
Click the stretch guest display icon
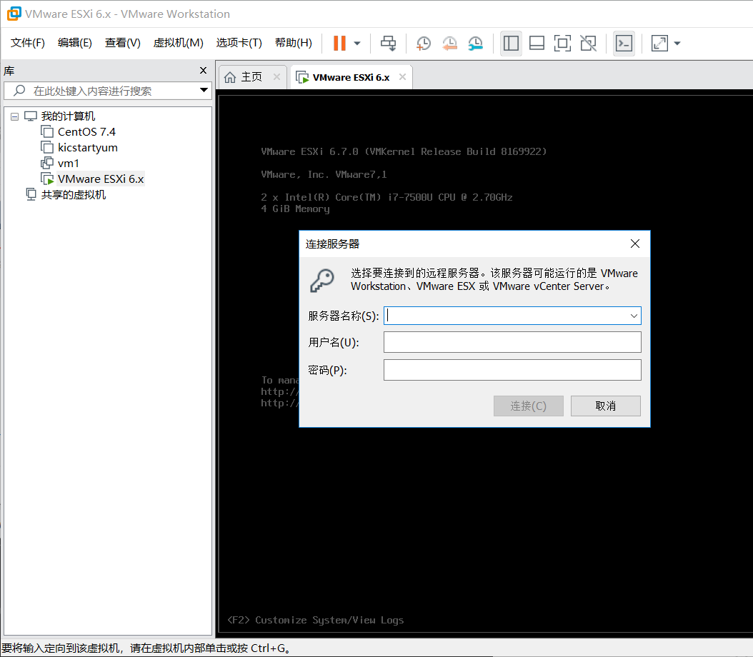pos(659,43)
